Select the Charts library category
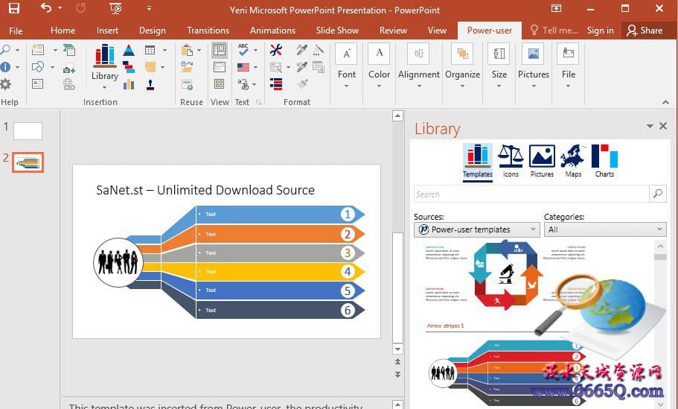Viewport: 678px width, 409px height. coord(604,162)
